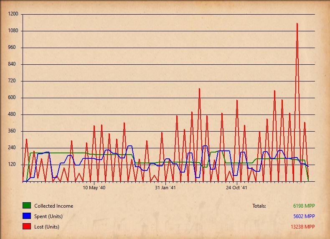Click the tallest red peak above 1080

coord(297,23)
